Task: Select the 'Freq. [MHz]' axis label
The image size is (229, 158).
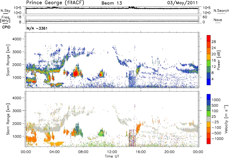Action: (5, 19)
